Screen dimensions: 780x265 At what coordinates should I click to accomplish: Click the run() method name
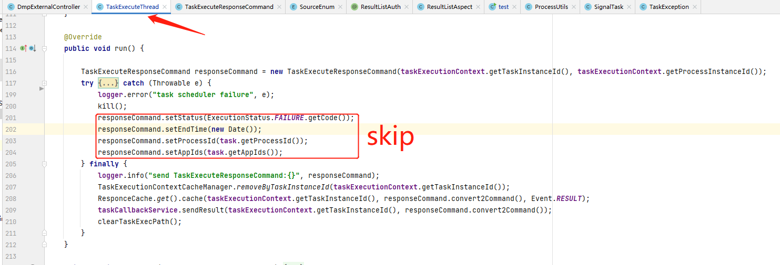point(121,48)
